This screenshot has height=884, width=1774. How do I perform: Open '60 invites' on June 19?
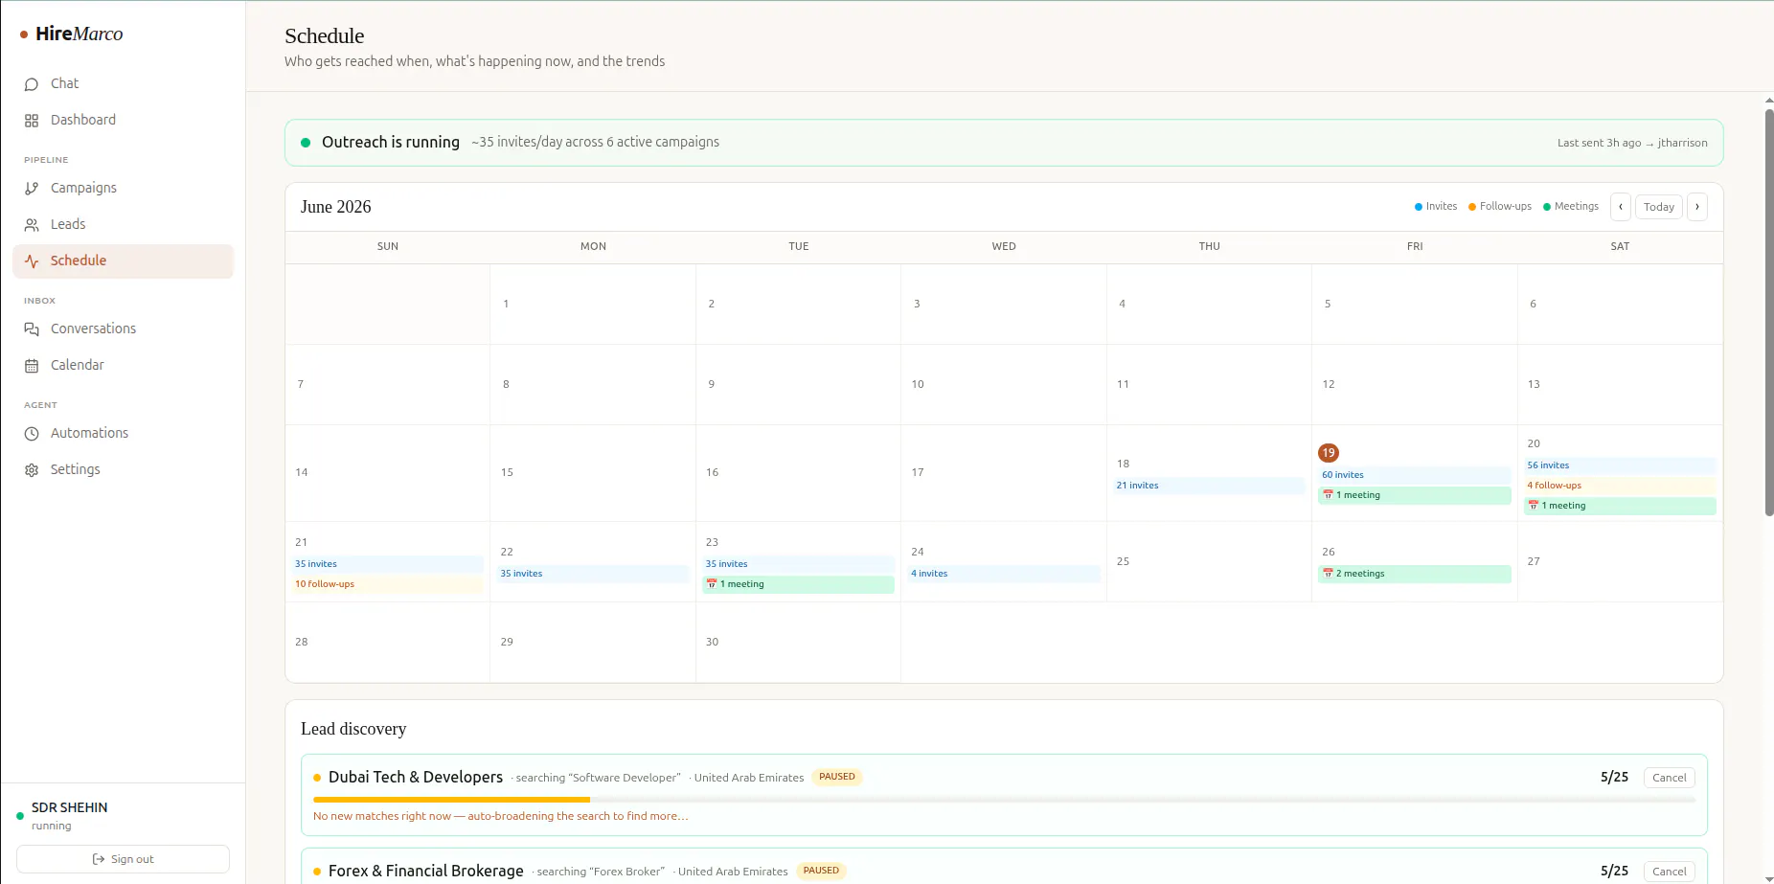pos(1415,475)
